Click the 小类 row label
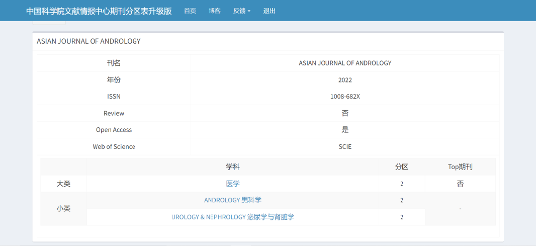 click(63, 208)
